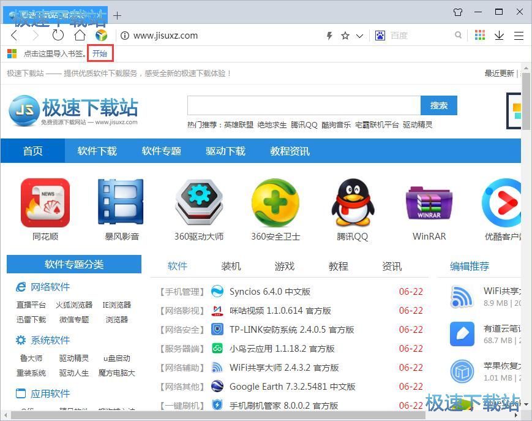This screenshot has width=532, height=421.
Task: Switch to the 游戏 list tab
Action: tap(284, 266)
